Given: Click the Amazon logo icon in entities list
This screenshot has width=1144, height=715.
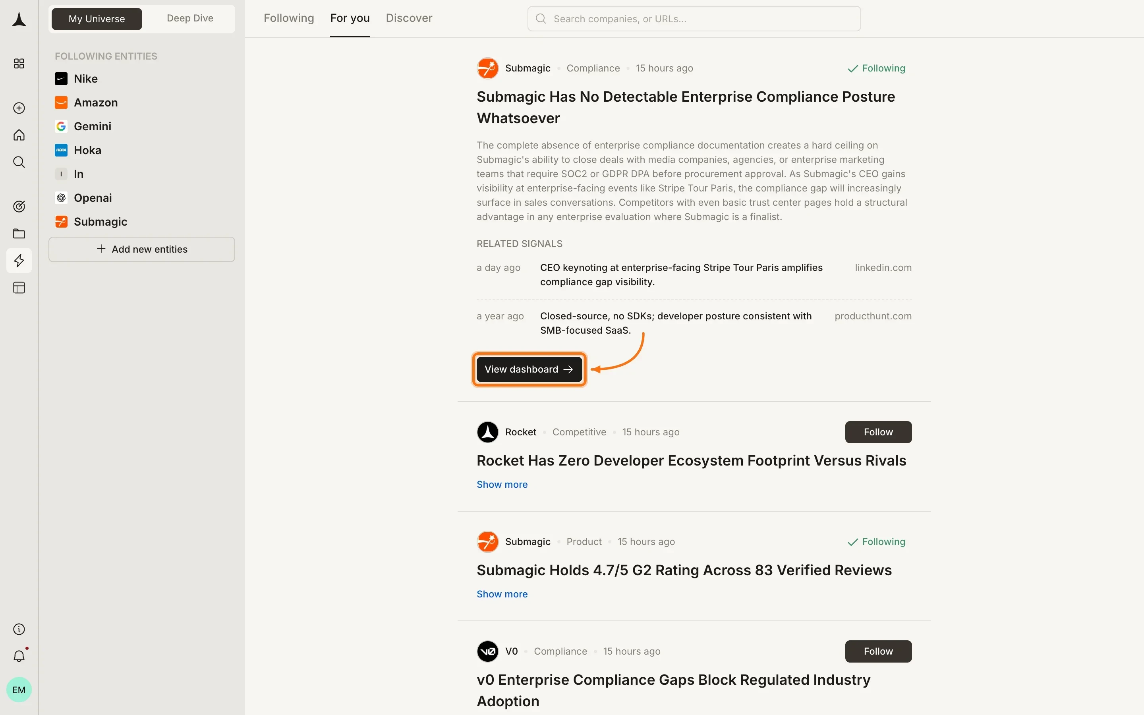Looking at the screenshot, I should 61,102.
